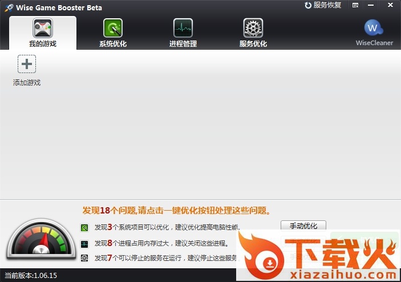Click the speedometer gauge graphic
401x282 pixels.
[42, 239]
